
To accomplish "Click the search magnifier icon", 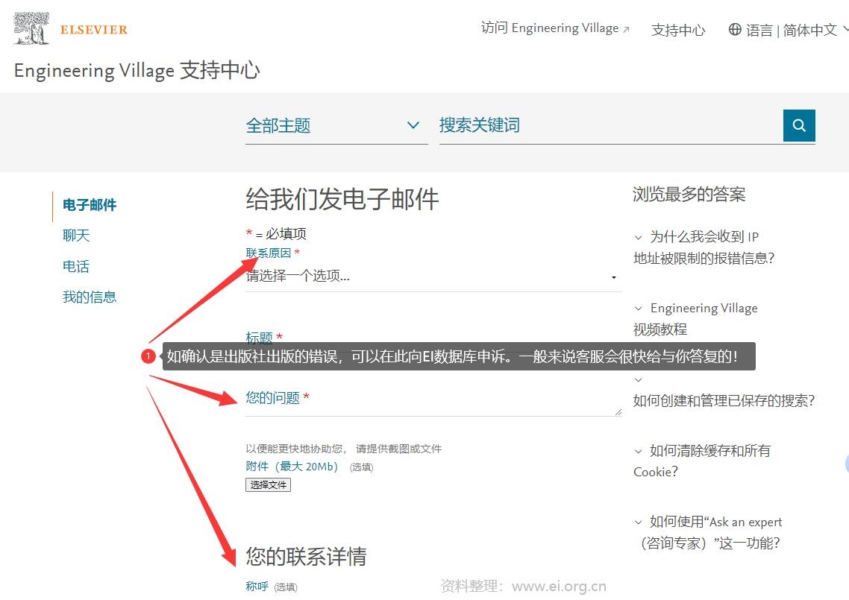I will click(798, 125).
